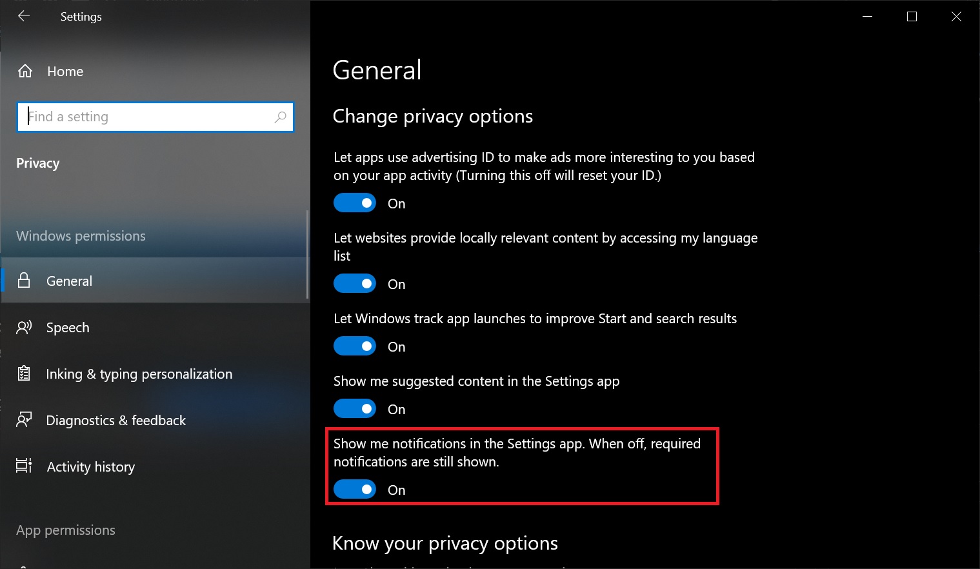980x569 pixels.
Task: Click the Windows permissions header
Action: point(81,235)
